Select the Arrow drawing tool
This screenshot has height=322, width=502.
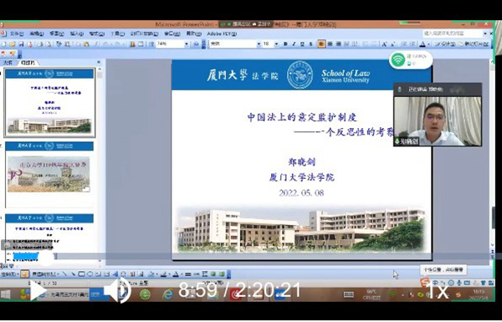point(74,274)
